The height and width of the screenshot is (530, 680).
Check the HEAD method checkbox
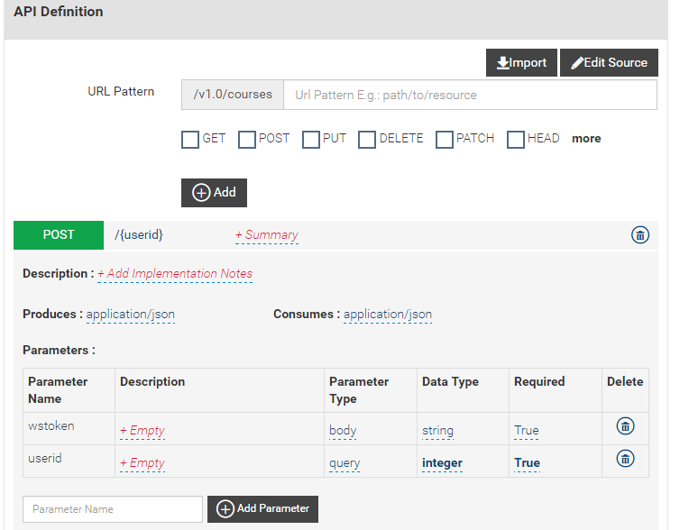click(516, 140)
